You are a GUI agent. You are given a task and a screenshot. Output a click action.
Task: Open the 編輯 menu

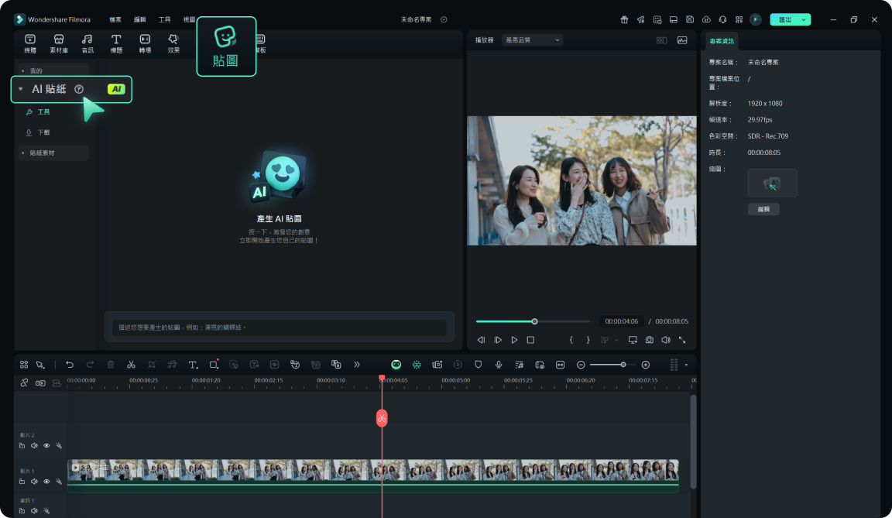point(140,19)
